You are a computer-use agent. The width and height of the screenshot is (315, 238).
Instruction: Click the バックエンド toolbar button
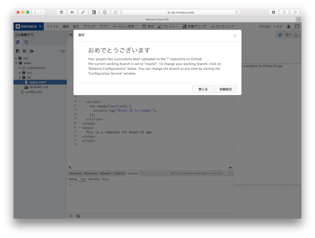pos(223,26)
